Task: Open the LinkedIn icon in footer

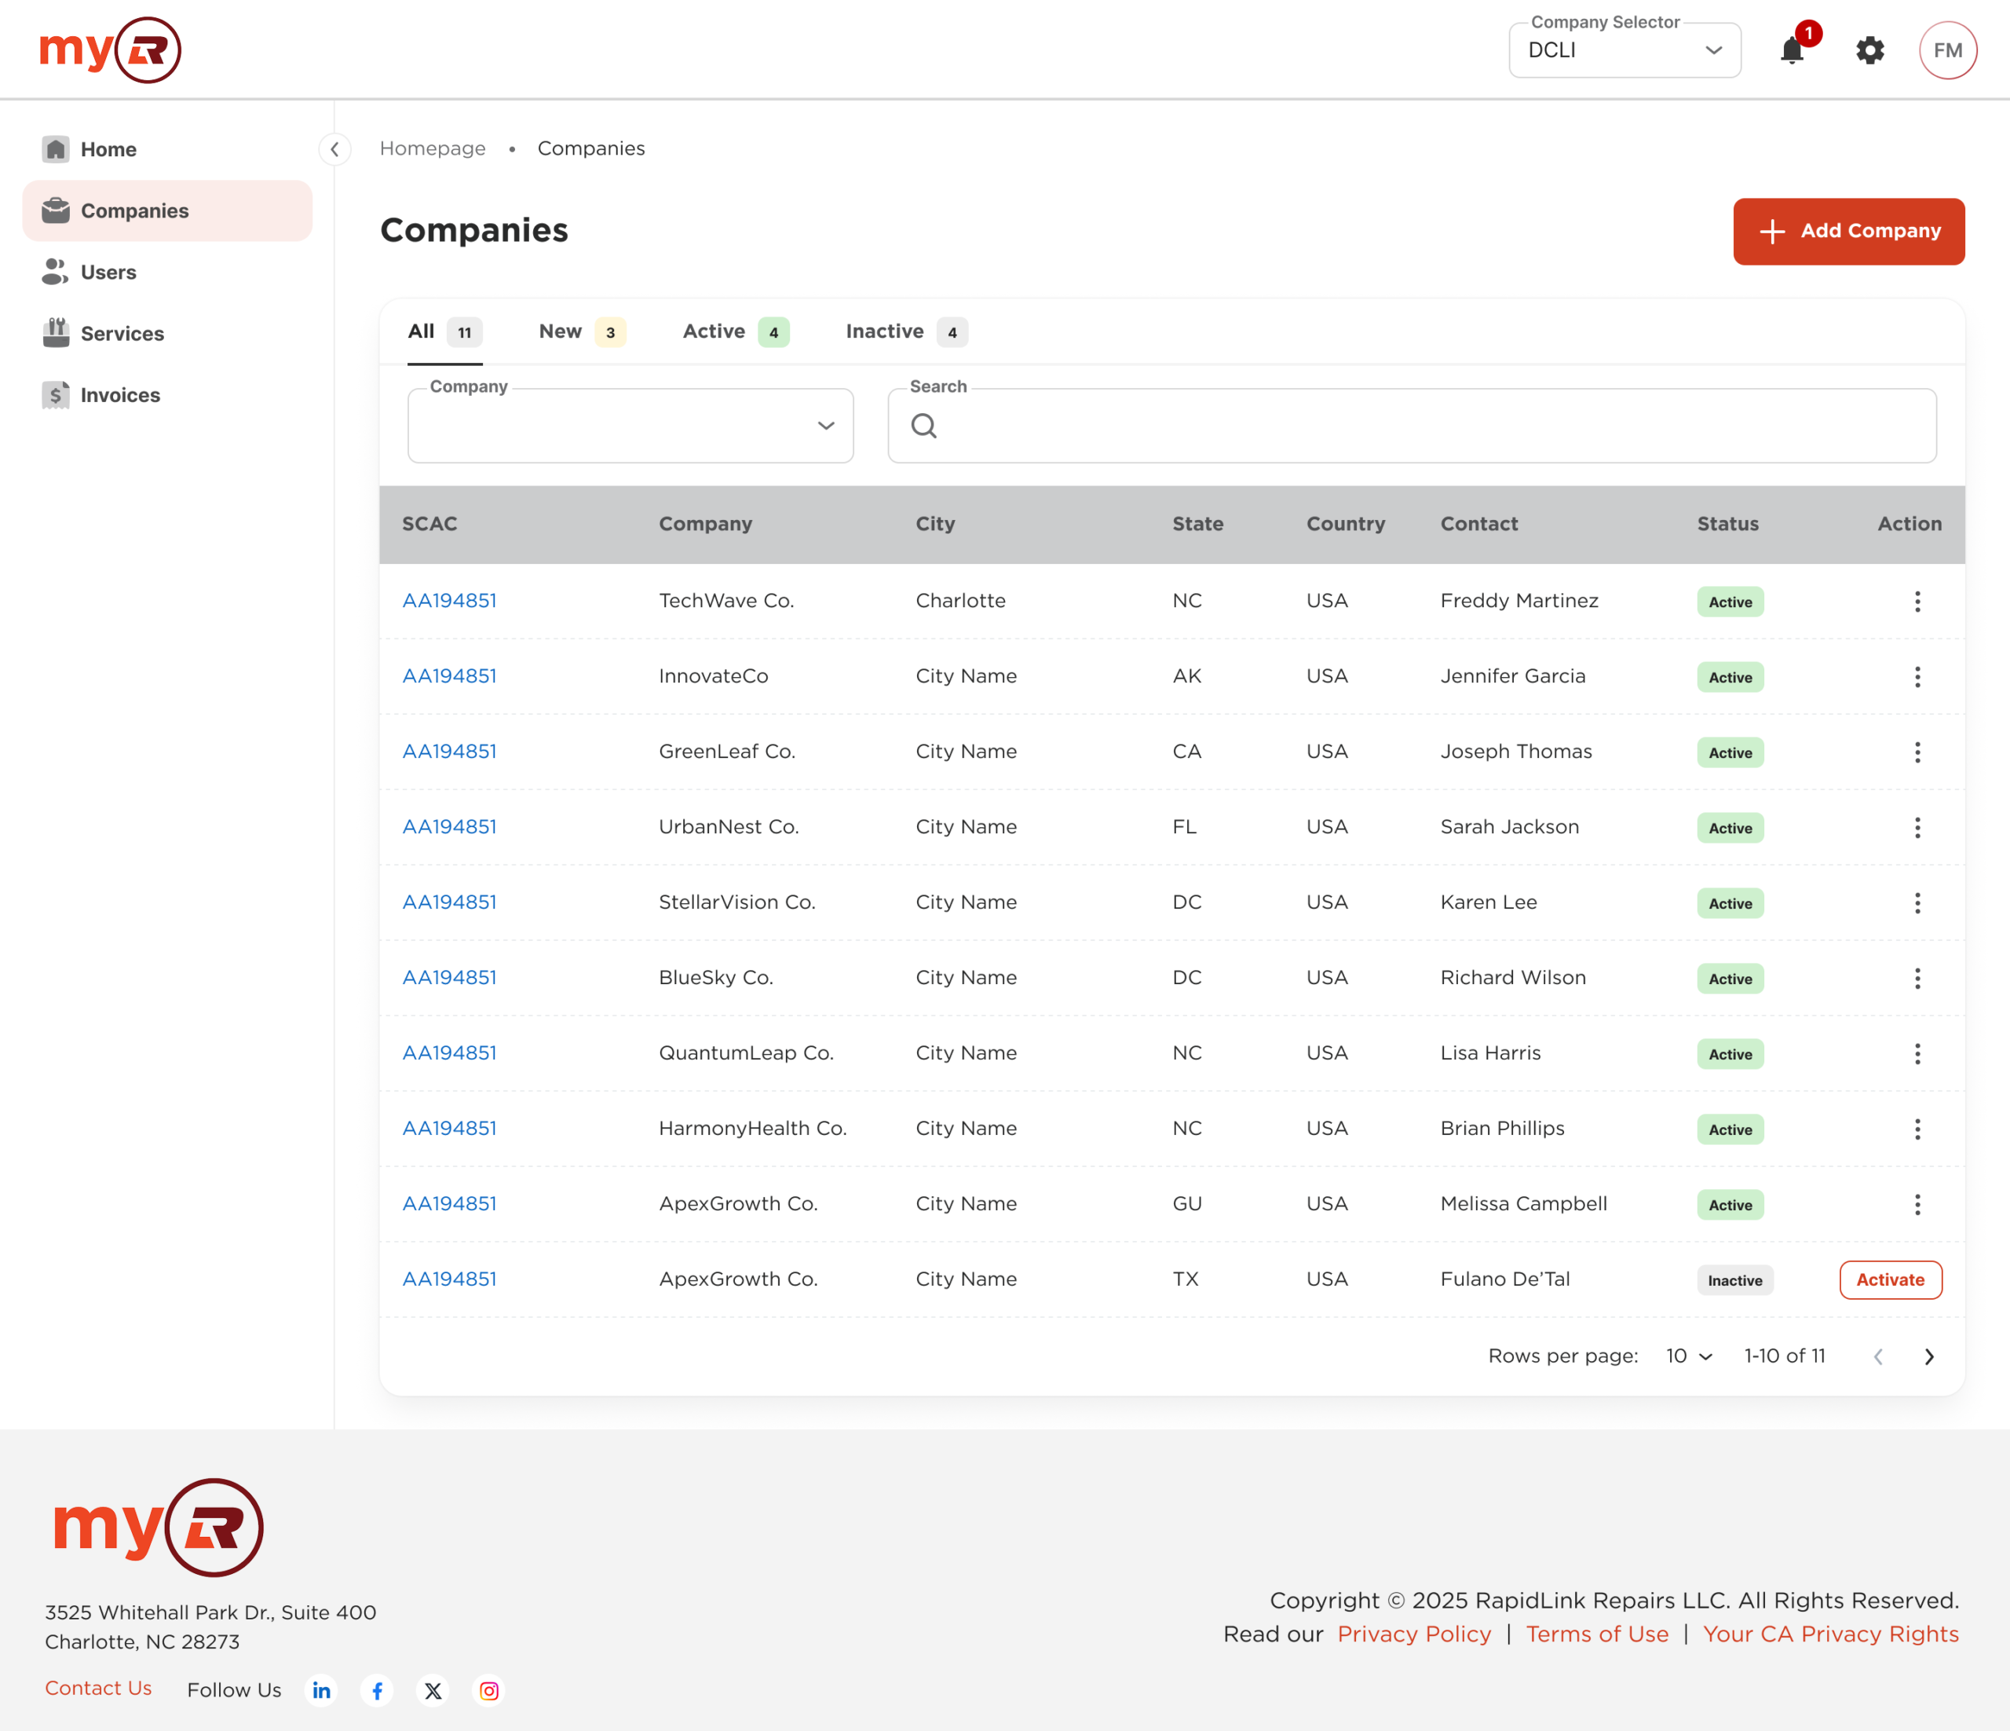Action: (x=321, y=1690)
